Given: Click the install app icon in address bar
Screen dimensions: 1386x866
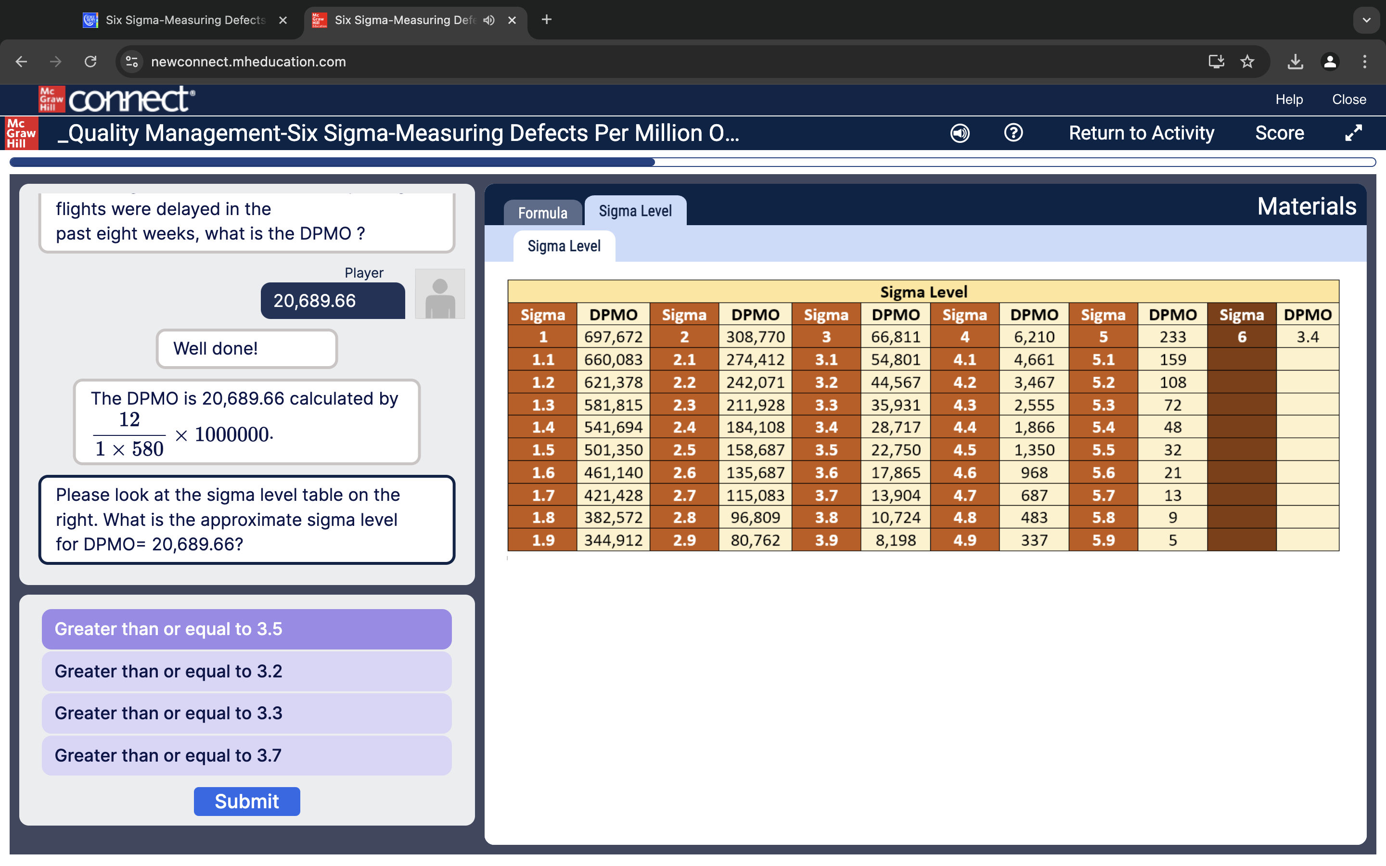Looking at the screenshot, I should coord(1216,61).
